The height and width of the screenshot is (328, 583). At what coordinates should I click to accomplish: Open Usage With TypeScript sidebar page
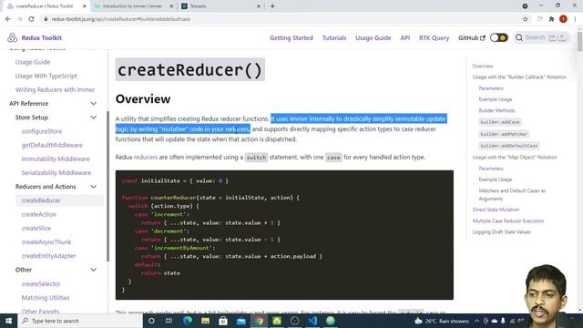(46, 76)
